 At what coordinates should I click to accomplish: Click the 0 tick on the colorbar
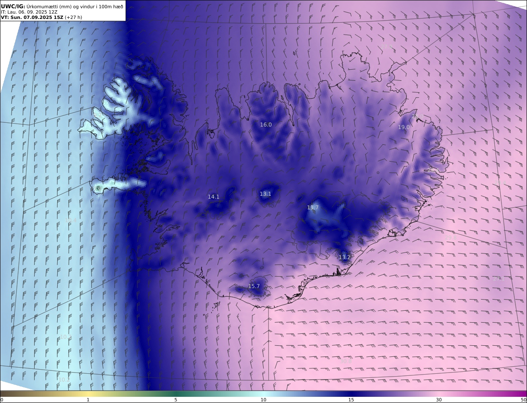[2, 400]
